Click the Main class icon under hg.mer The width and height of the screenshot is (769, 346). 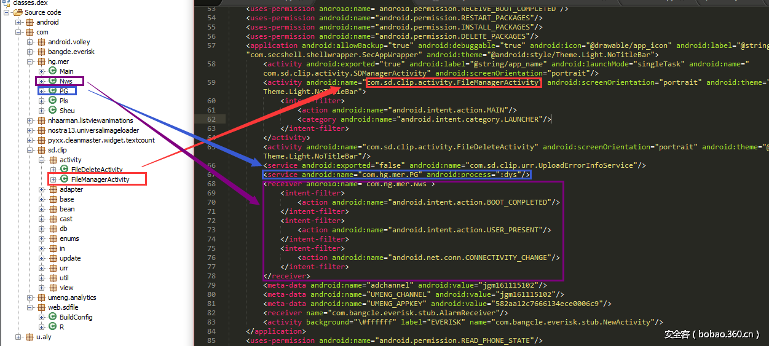pos(53,71)
